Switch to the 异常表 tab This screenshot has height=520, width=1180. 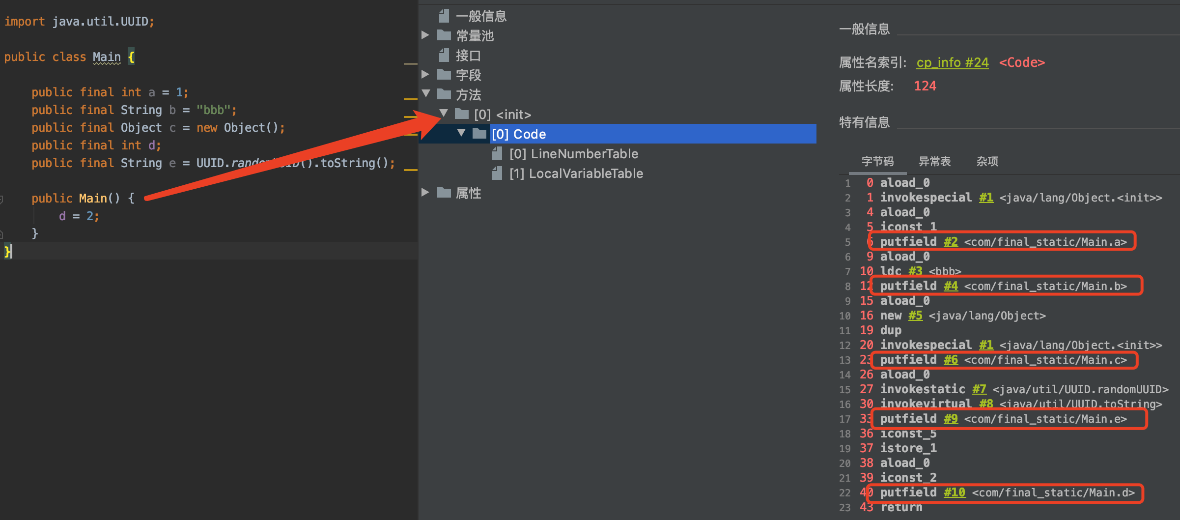pos(934,161)
